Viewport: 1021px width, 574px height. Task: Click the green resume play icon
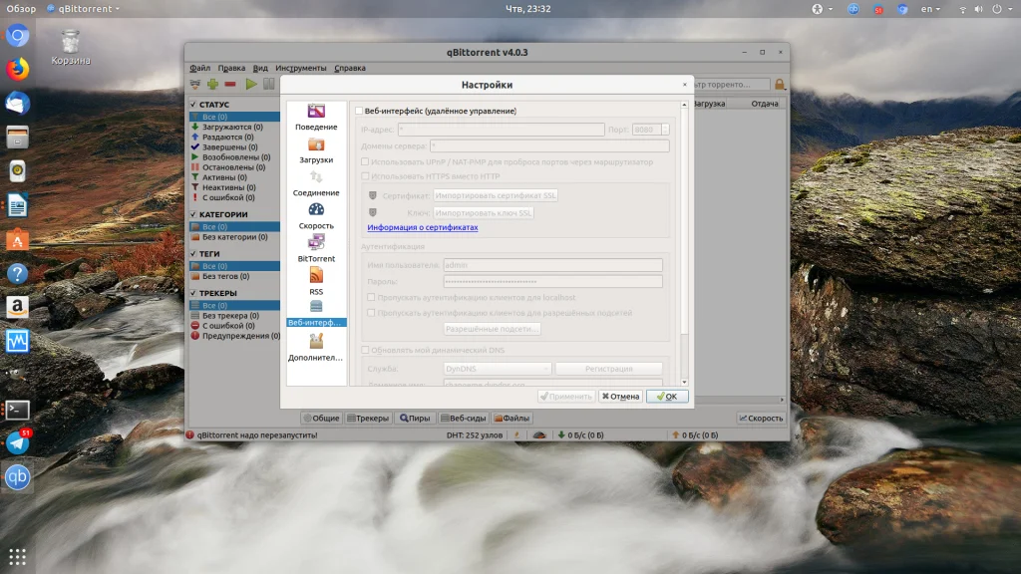[250, 84]
